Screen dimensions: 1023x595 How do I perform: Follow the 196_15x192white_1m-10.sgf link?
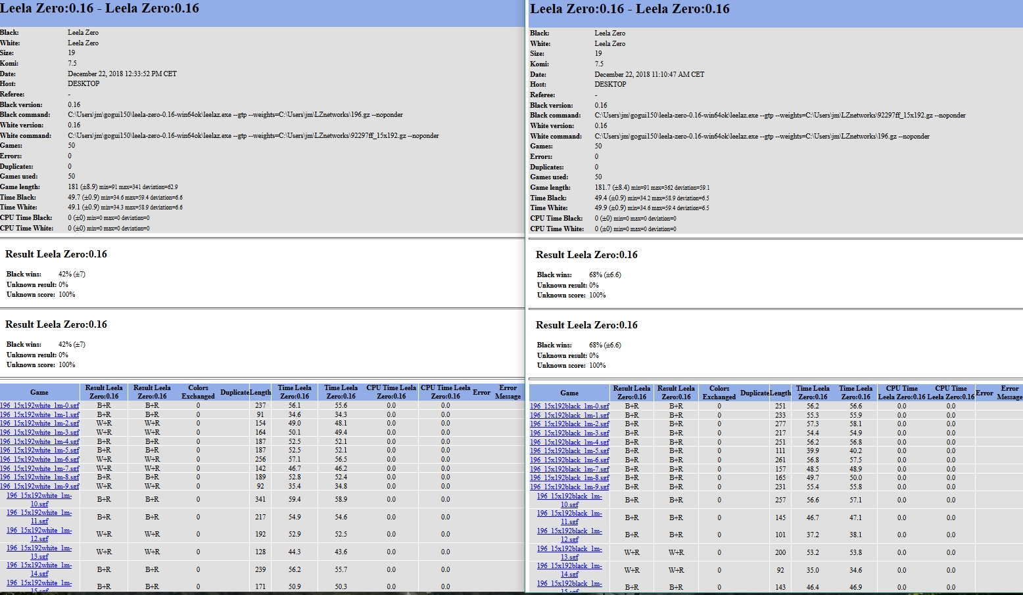(39, 500)
